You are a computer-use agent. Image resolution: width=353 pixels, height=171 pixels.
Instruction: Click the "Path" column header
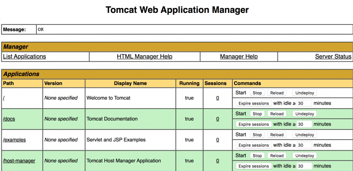8,83
